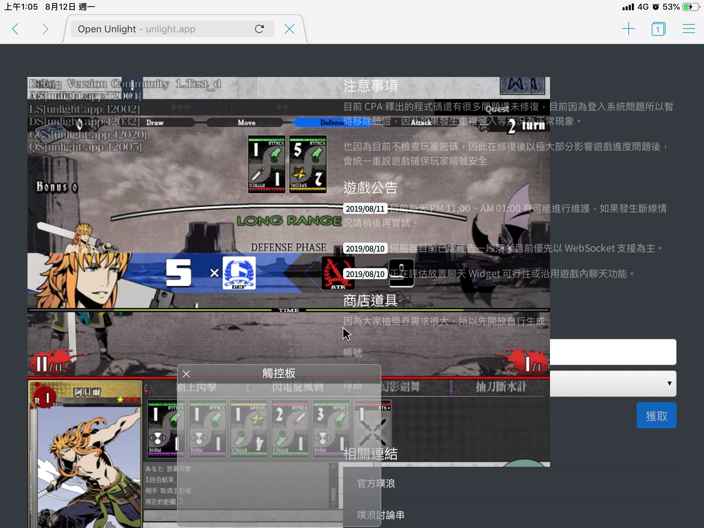Select the Draw phase indicator
The width and height of the screenshot is (704, 528).
[155, 123]
